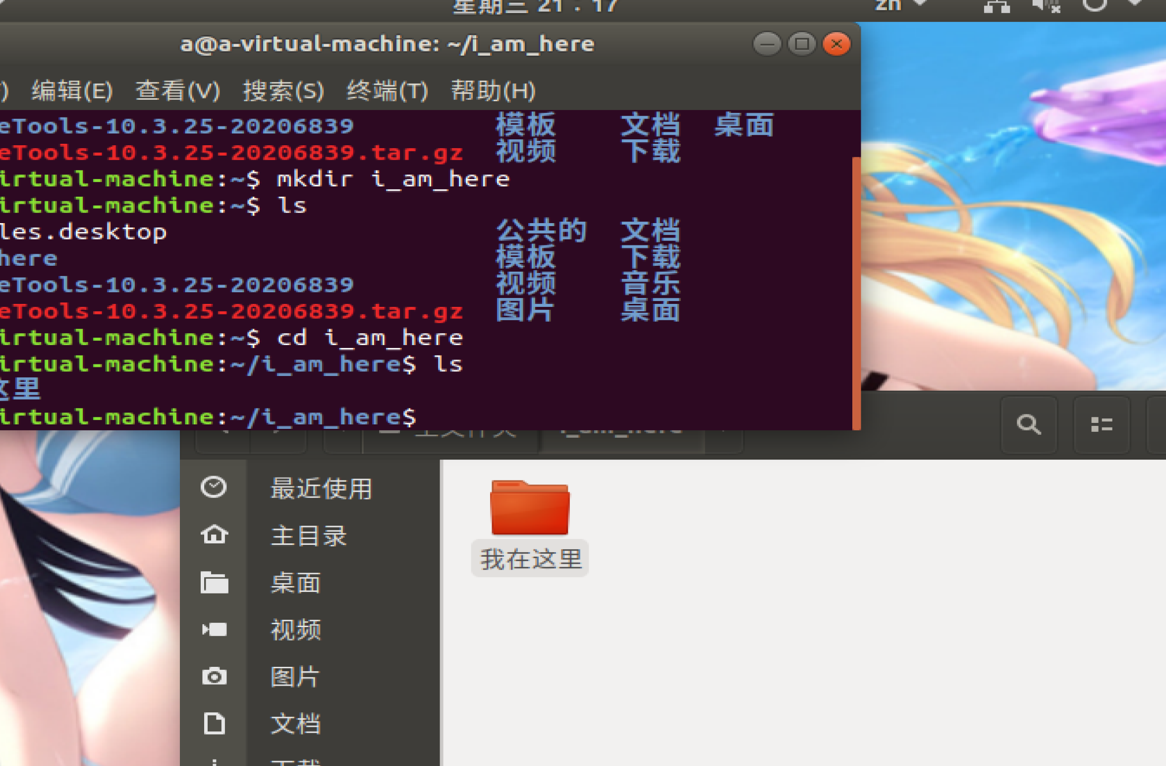Click the home icon beside 主目录

(x=214, y=534)
